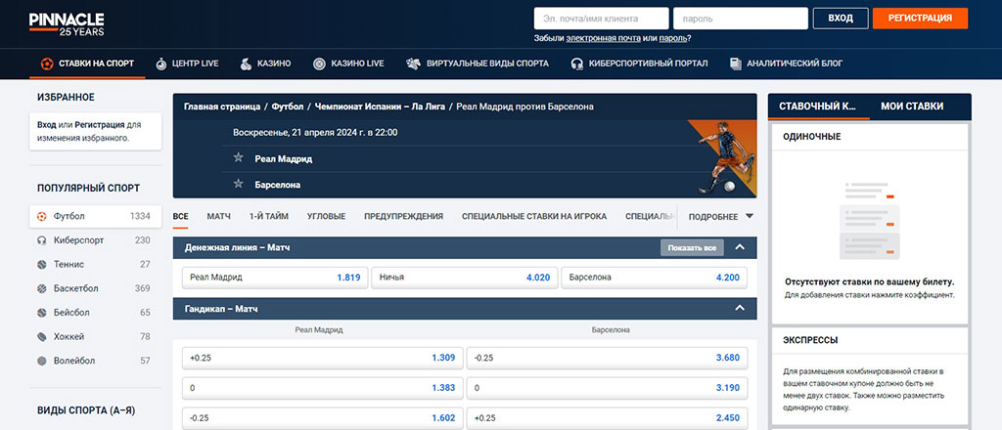Image resolution: width=1002 pixels, height=430 pixels.
Task: Collapse the Гандикап – Матч section
Action: click(740, 308)
